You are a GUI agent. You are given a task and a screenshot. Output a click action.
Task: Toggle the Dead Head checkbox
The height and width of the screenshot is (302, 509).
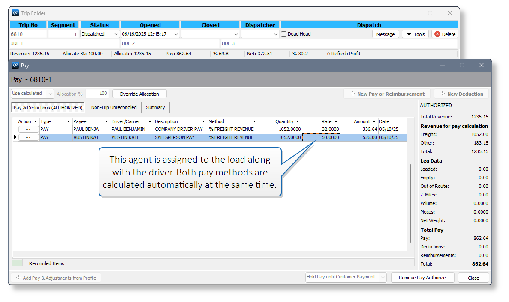(x=284, y=34)
